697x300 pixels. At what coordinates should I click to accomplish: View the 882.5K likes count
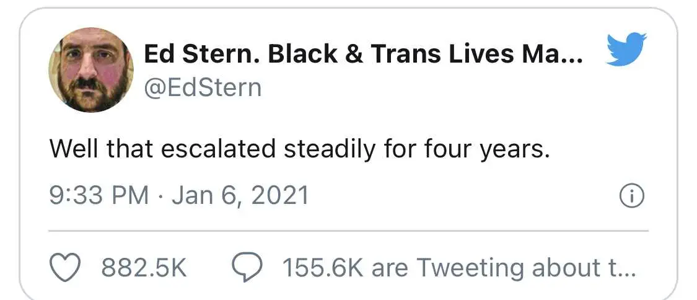tap(144, 268)
